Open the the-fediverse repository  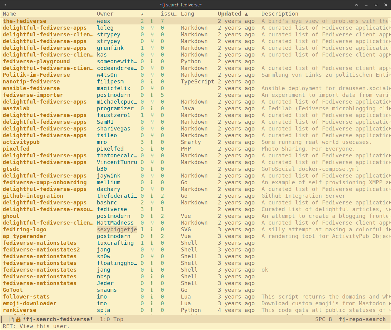pyautogui.click(x=24, y=21)
